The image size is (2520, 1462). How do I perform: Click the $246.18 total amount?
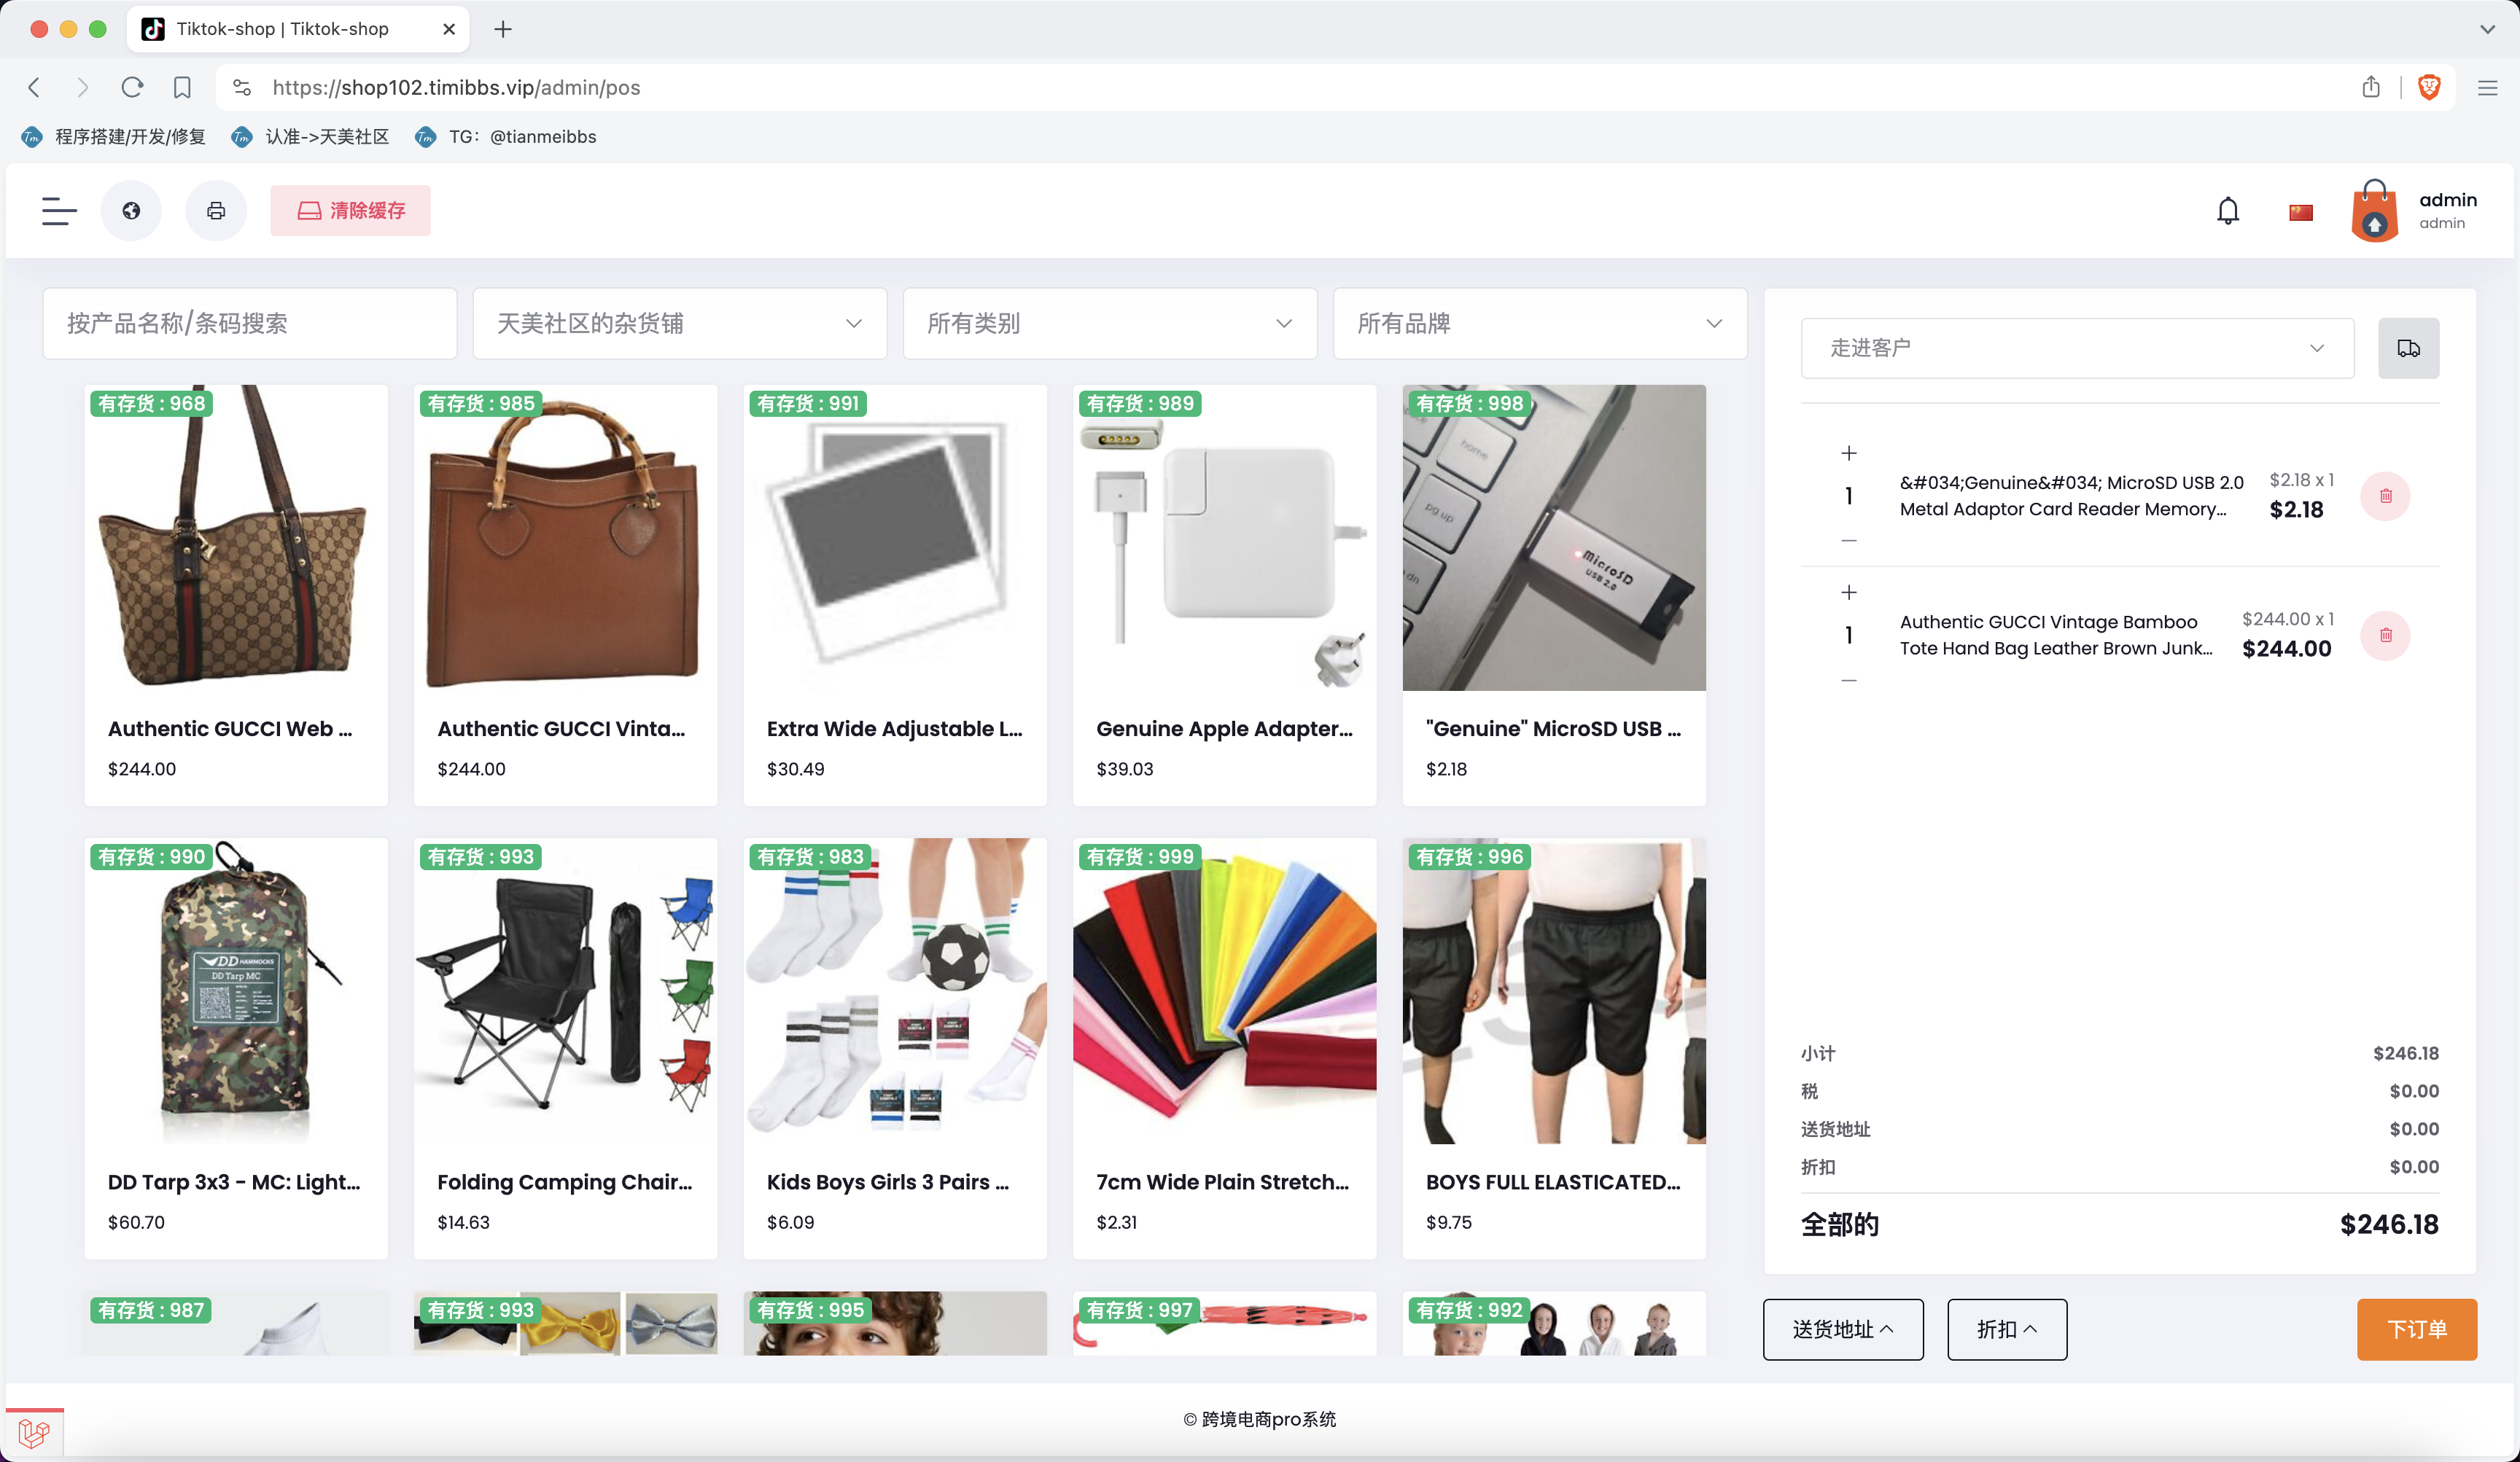[x=2389, y=1225]
